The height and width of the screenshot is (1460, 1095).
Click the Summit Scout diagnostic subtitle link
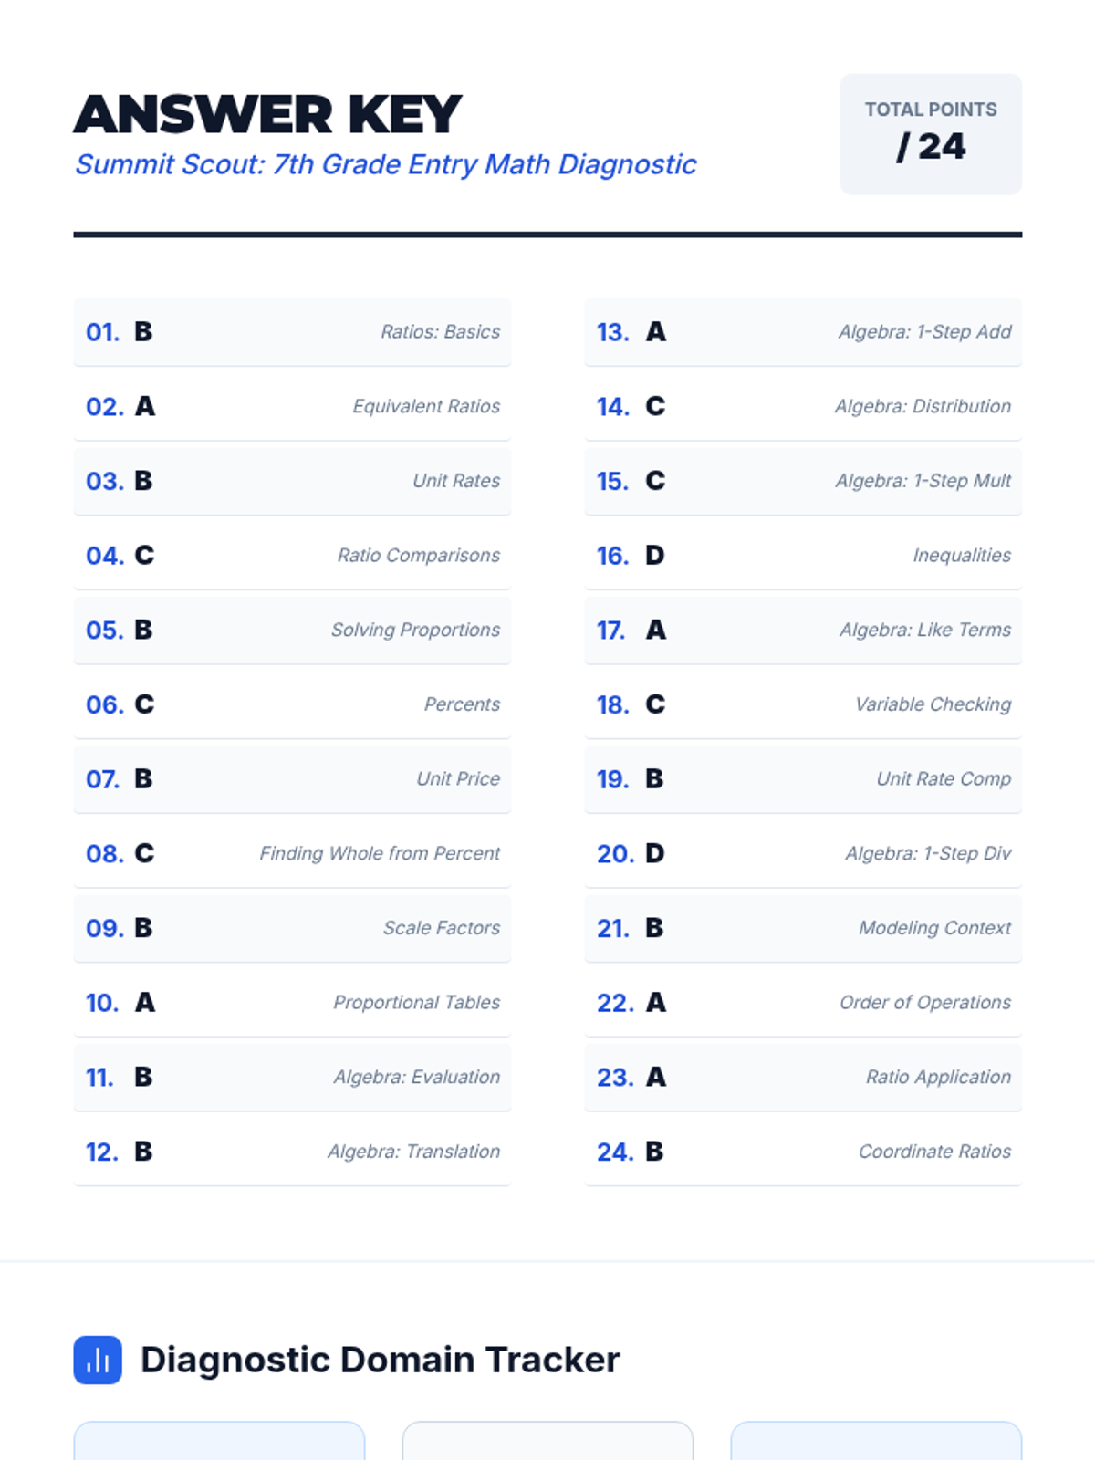point(385,164)
